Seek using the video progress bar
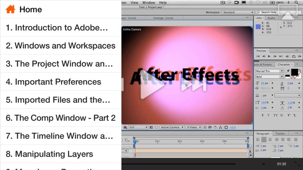 179,164
